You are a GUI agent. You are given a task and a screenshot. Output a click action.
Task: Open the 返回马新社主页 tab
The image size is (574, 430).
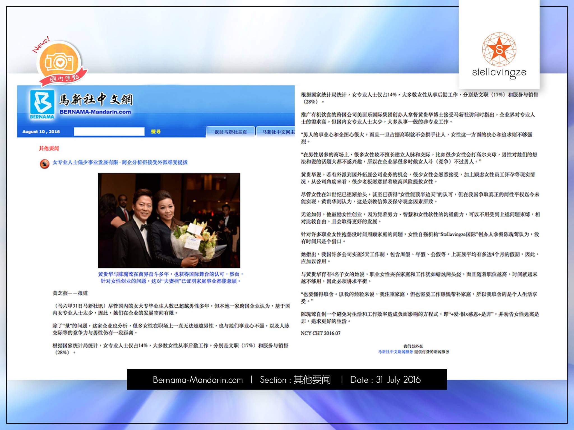(230, 132)
